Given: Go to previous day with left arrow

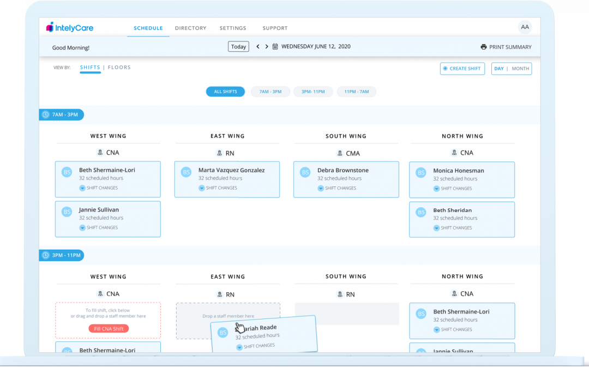Looking at the screenshot, I should 258,47.
